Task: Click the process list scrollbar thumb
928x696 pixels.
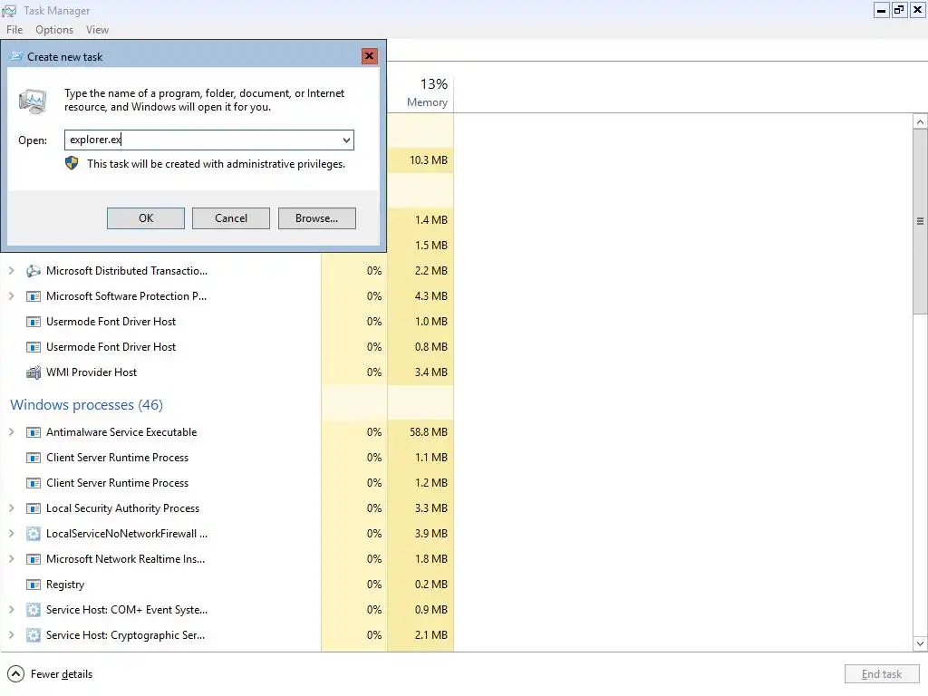Action: pos(920,221)
